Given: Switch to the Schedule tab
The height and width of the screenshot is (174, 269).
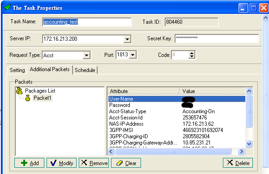Looking at the screenshot, I should (85, 70).
